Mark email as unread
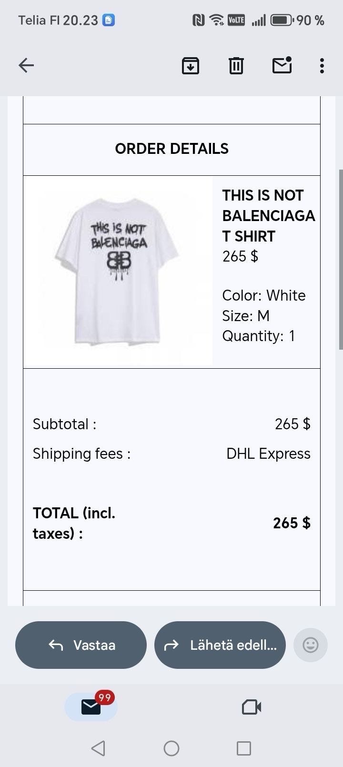Viewport: 343px width, 767px height. (282, 65)
